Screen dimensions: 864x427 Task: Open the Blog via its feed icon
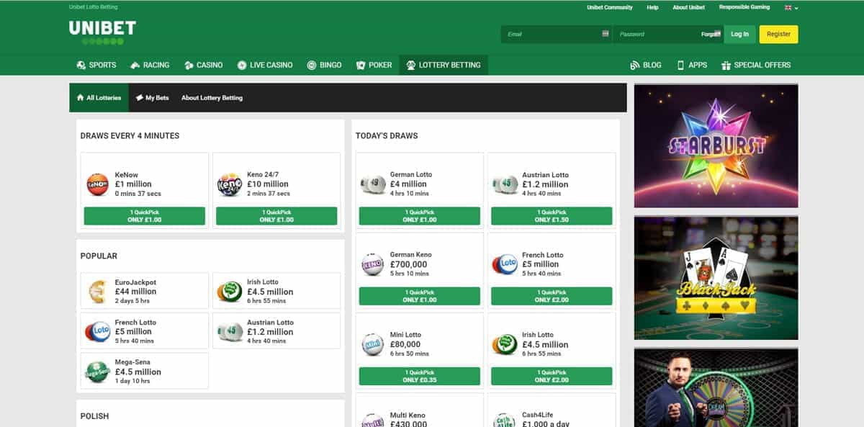(634, 65)
